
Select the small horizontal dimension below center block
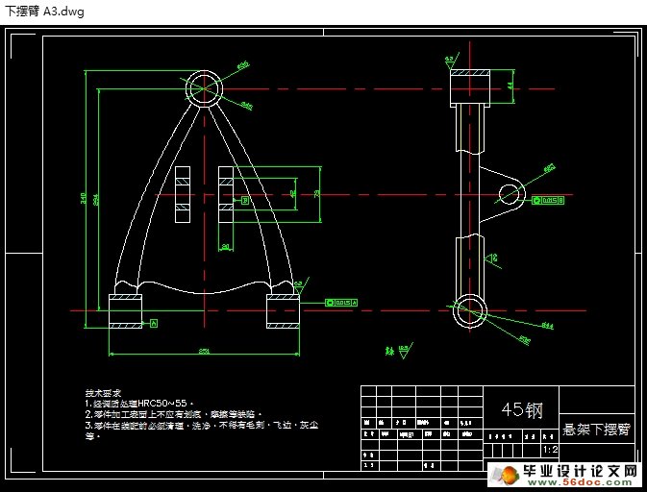pyautogui.click(x=225, y=247)
